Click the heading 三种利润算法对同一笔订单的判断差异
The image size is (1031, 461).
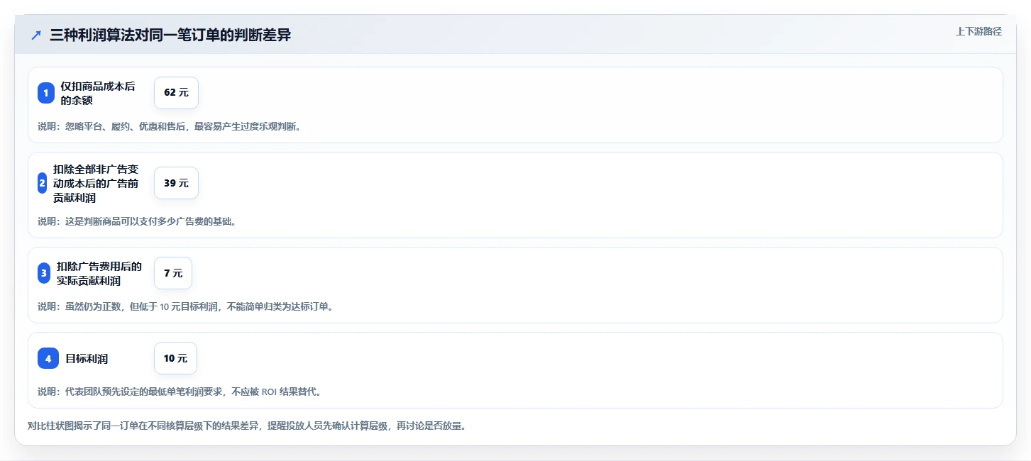tap(170, 35)
